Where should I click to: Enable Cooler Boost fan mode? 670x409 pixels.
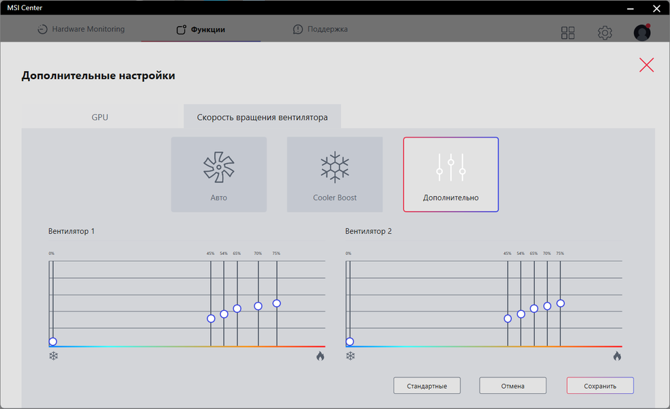(334, 175)
